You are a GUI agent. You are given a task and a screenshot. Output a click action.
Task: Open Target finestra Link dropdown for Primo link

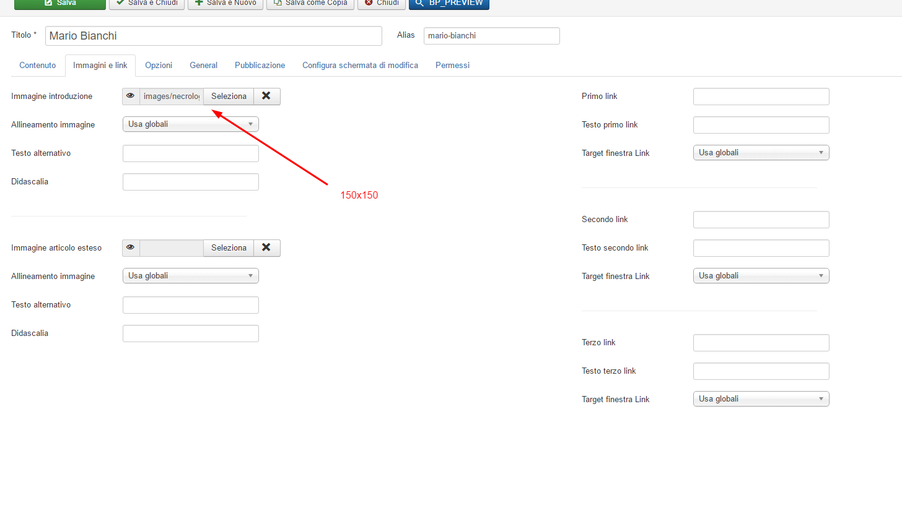click(x=761, y=153)
